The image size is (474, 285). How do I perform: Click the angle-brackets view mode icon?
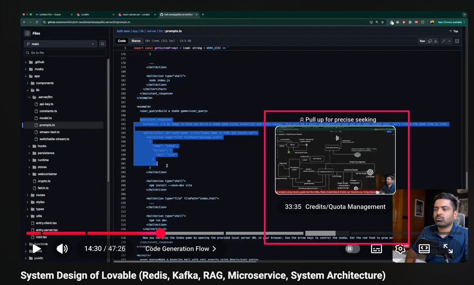coord(424,248)
